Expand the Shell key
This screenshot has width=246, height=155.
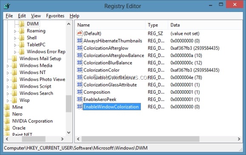[15, 38]
